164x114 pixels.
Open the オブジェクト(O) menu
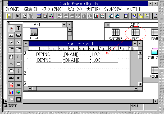[x=52, y=9]
